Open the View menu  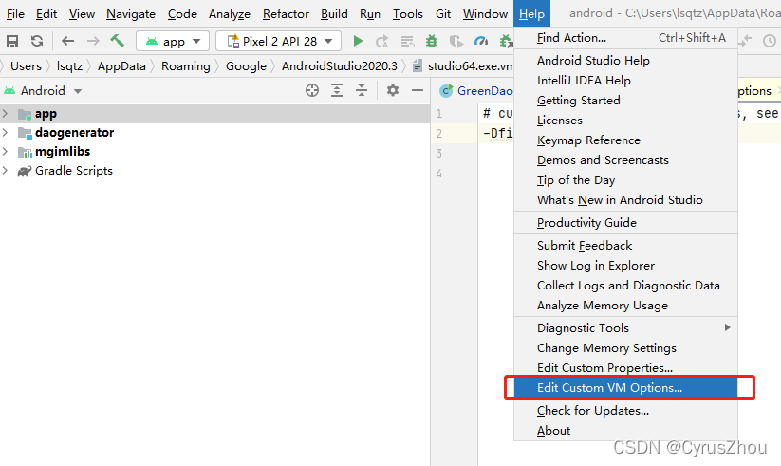(82, 14)
